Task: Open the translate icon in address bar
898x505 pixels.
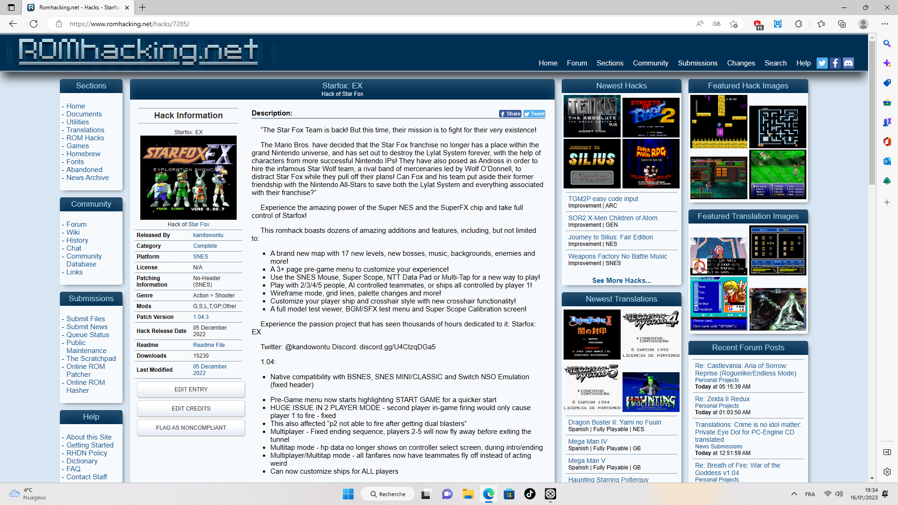Action: 717,24
